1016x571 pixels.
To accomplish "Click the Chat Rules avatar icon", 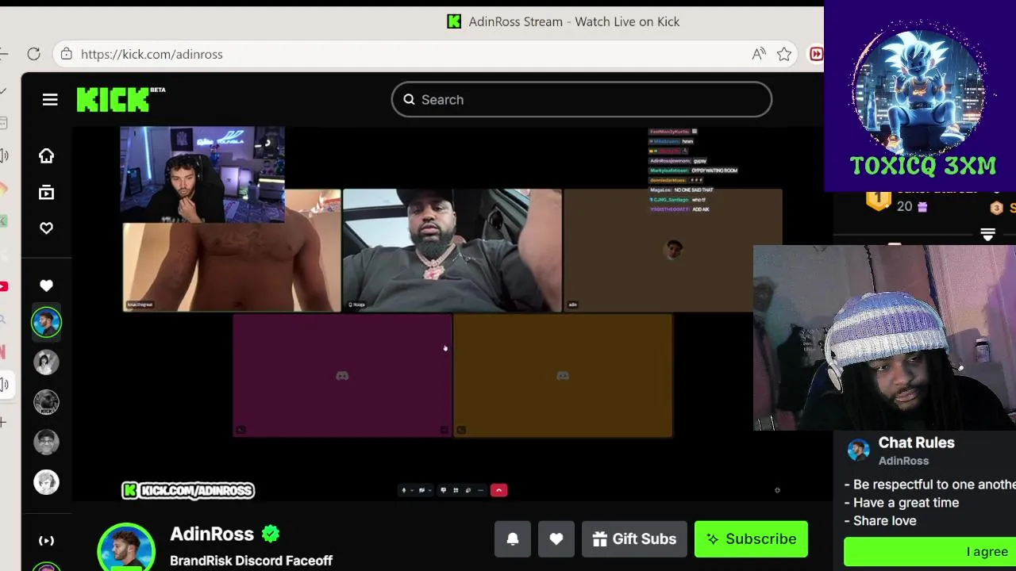I will point(859,450).
